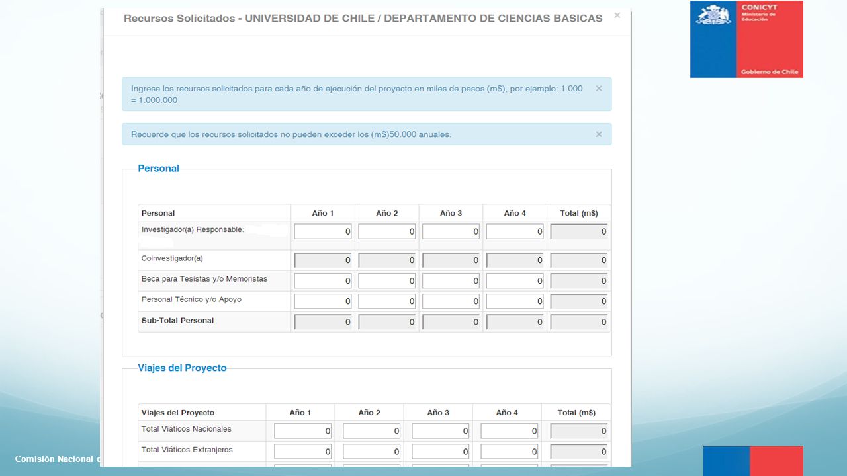Click Beca para Tesistas Año 3 field
This screenshot has height=476, width=847.
tap(451, 281)
